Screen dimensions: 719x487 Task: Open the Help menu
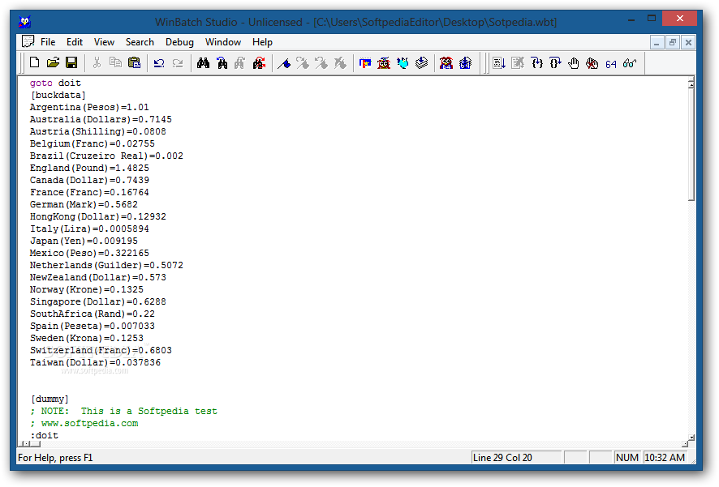click(262, 42)
